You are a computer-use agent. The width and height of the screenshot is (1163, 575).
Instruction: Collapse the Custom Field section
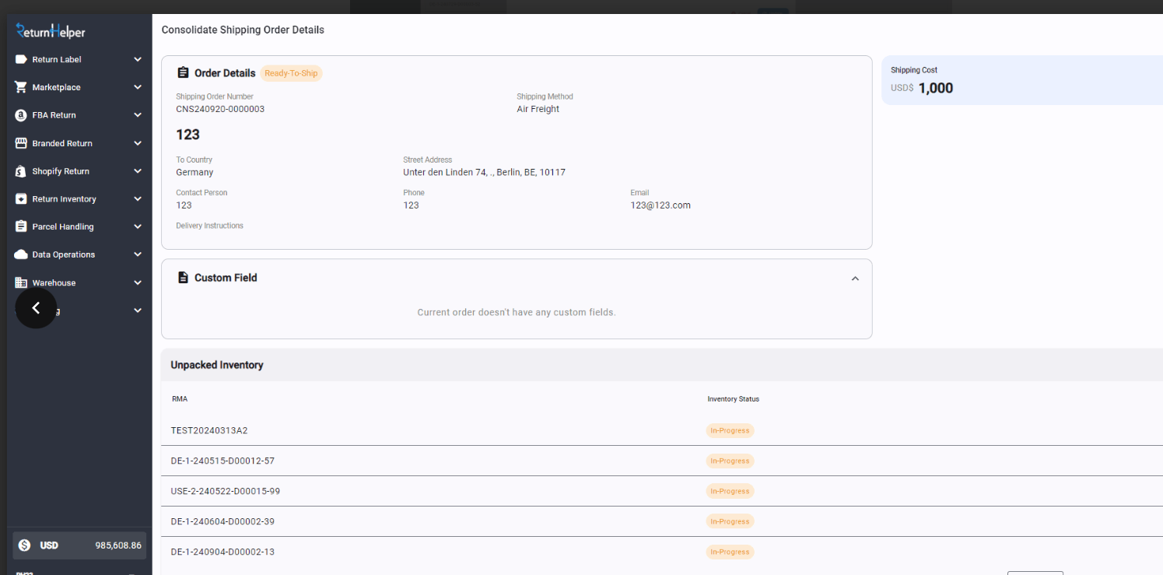tap(855, 279)
